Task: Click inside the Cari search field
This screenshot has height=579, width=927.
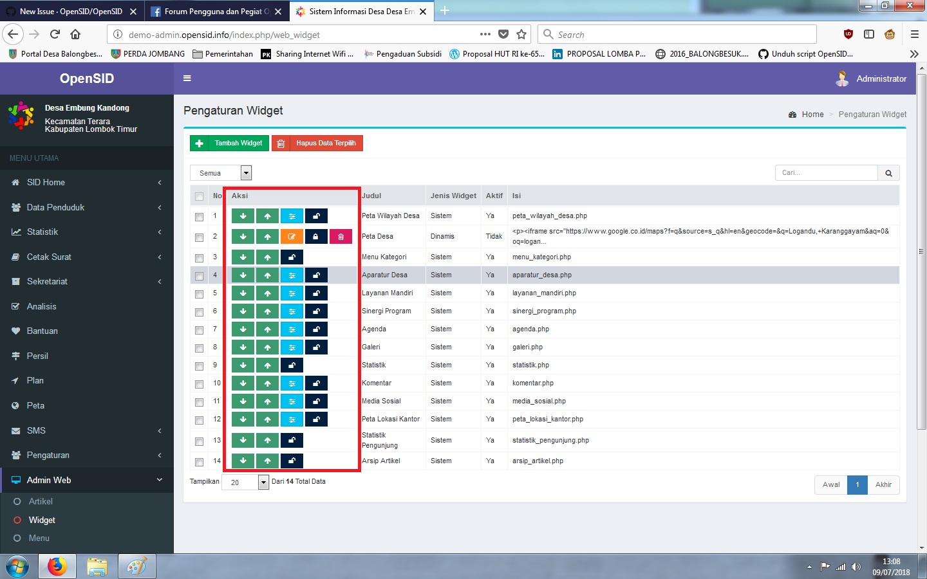Action: [x=826, y=172]
